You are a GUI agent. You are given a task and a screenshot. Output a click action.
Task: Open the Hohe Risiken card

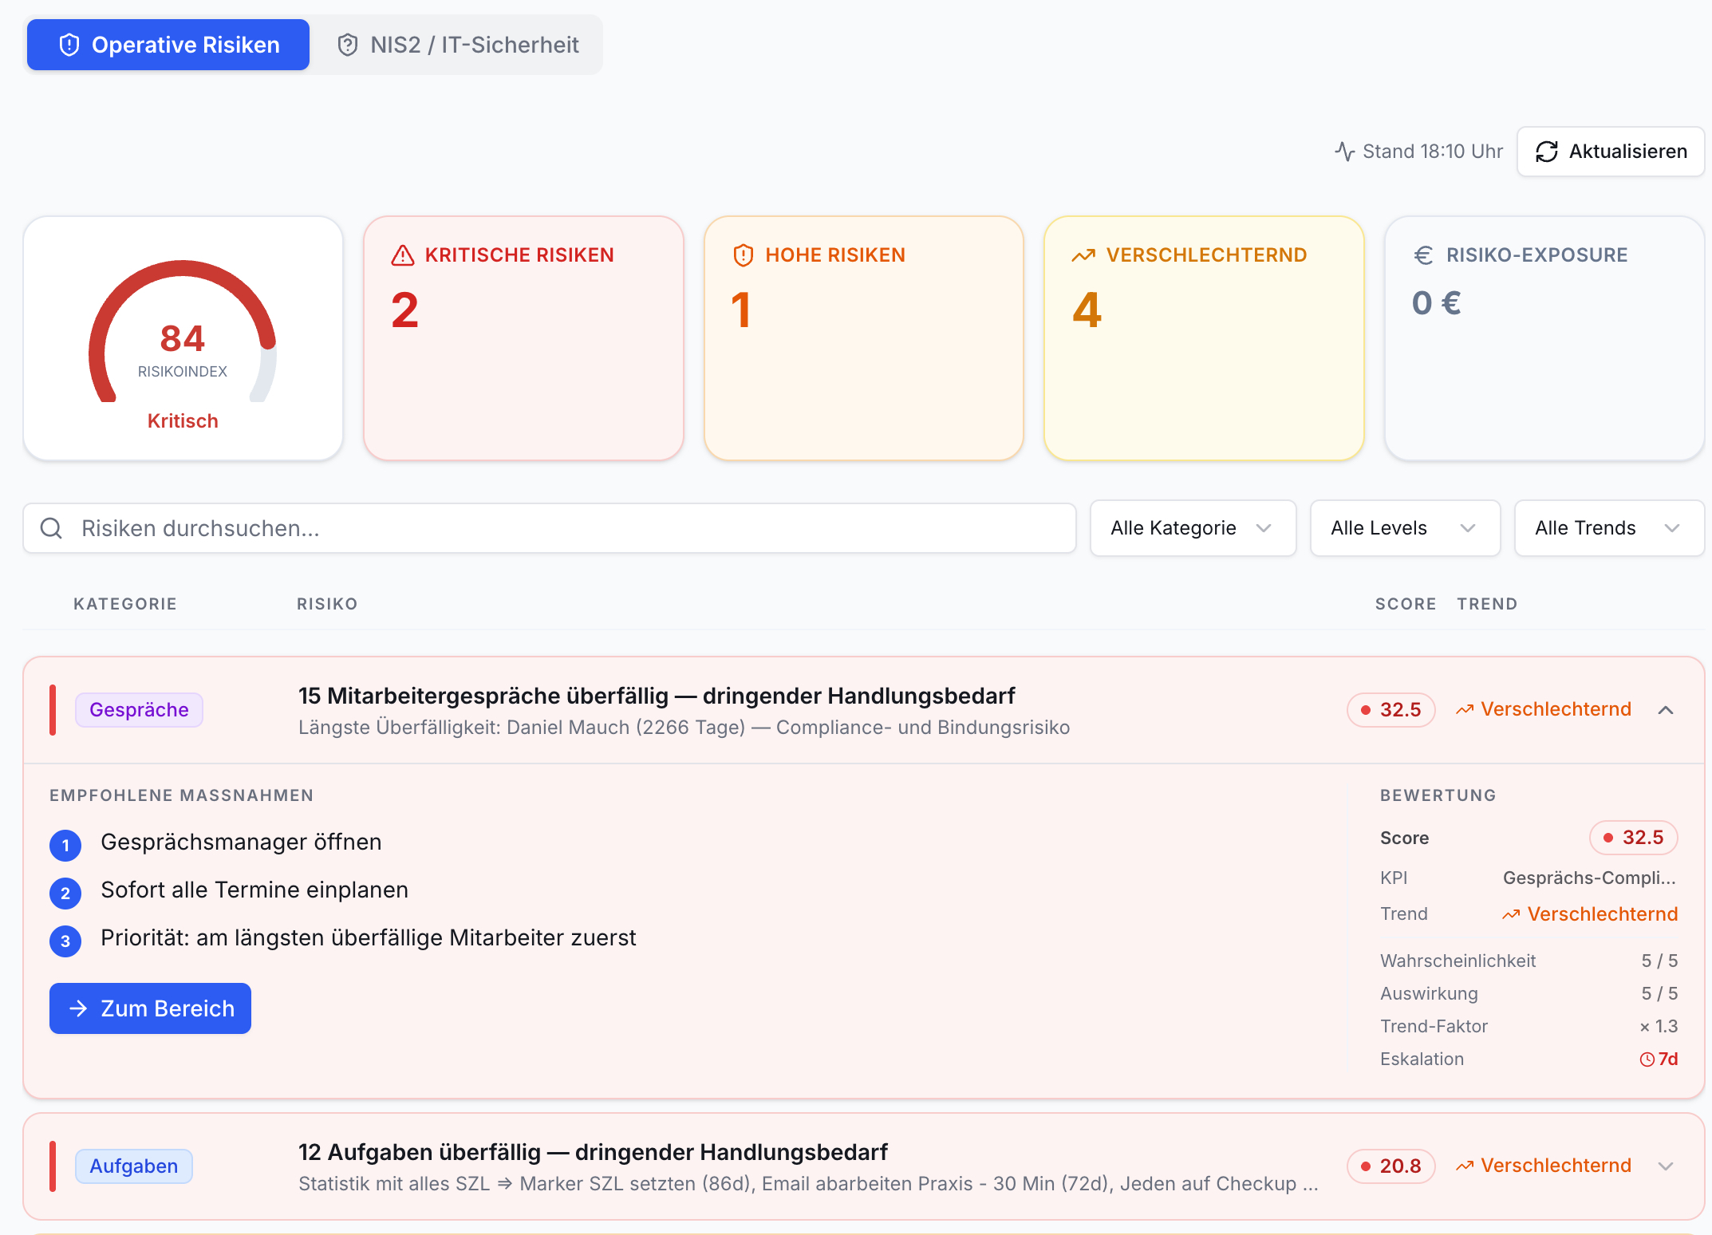pyautogui.click(x=864, y=338)
